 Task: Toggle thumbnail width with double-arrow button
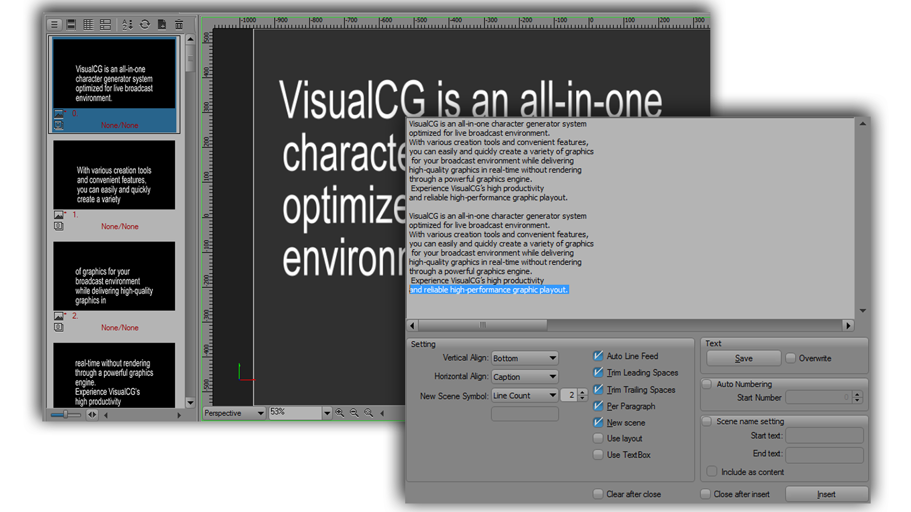pos(92,415)
